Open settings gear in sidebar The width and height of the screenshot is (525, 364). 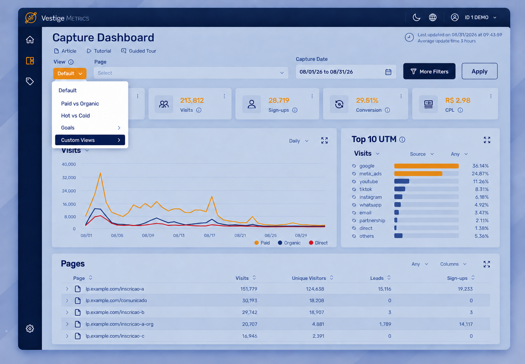30,328
